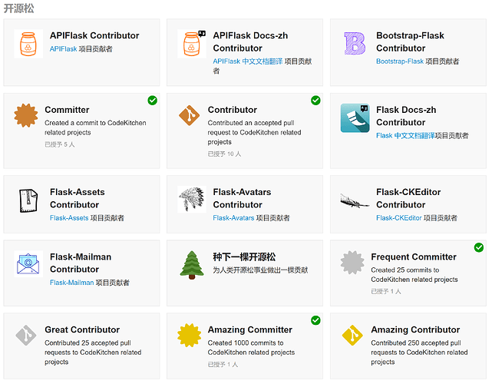
Task: Click the APIFlask Docs-zh badge icon
Action: pos(190,45)
